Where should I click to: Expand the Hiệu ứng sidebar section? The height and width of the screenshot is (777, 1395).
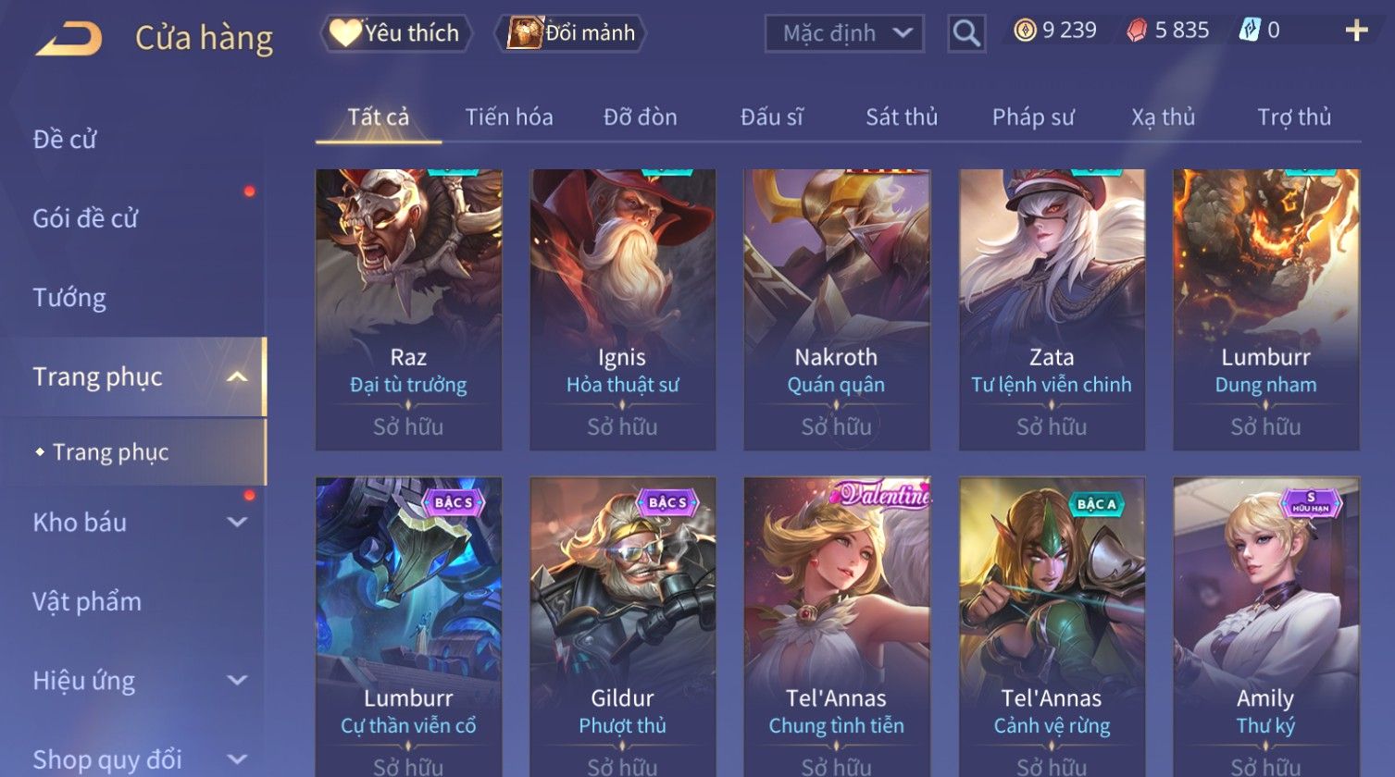[x=237, y=681]
